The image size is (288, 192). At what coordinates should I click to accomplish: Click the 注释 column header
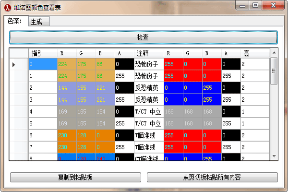(x=149, y=53)
